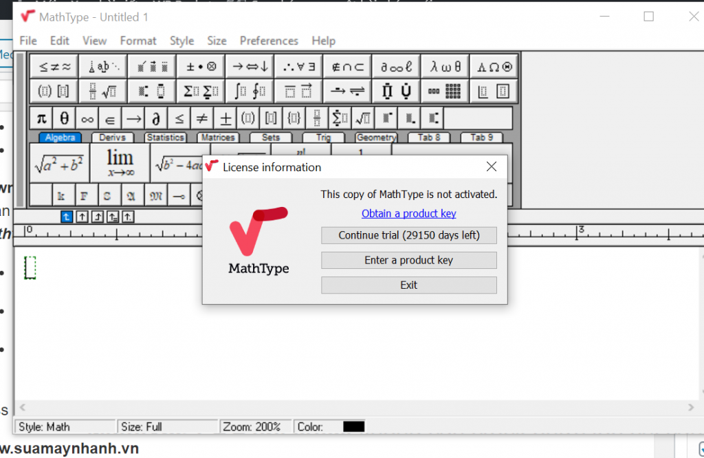Screen dimensions: 704x458
Task: Switch to Tab 9
Action: (x=482, y=138)
